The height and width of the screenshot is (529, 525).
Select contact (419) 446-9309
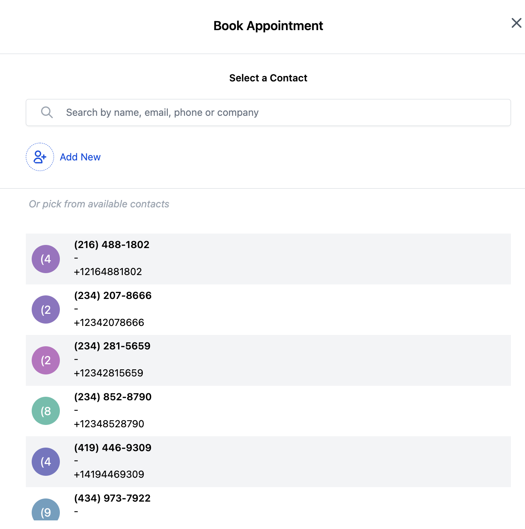[113, 448]
